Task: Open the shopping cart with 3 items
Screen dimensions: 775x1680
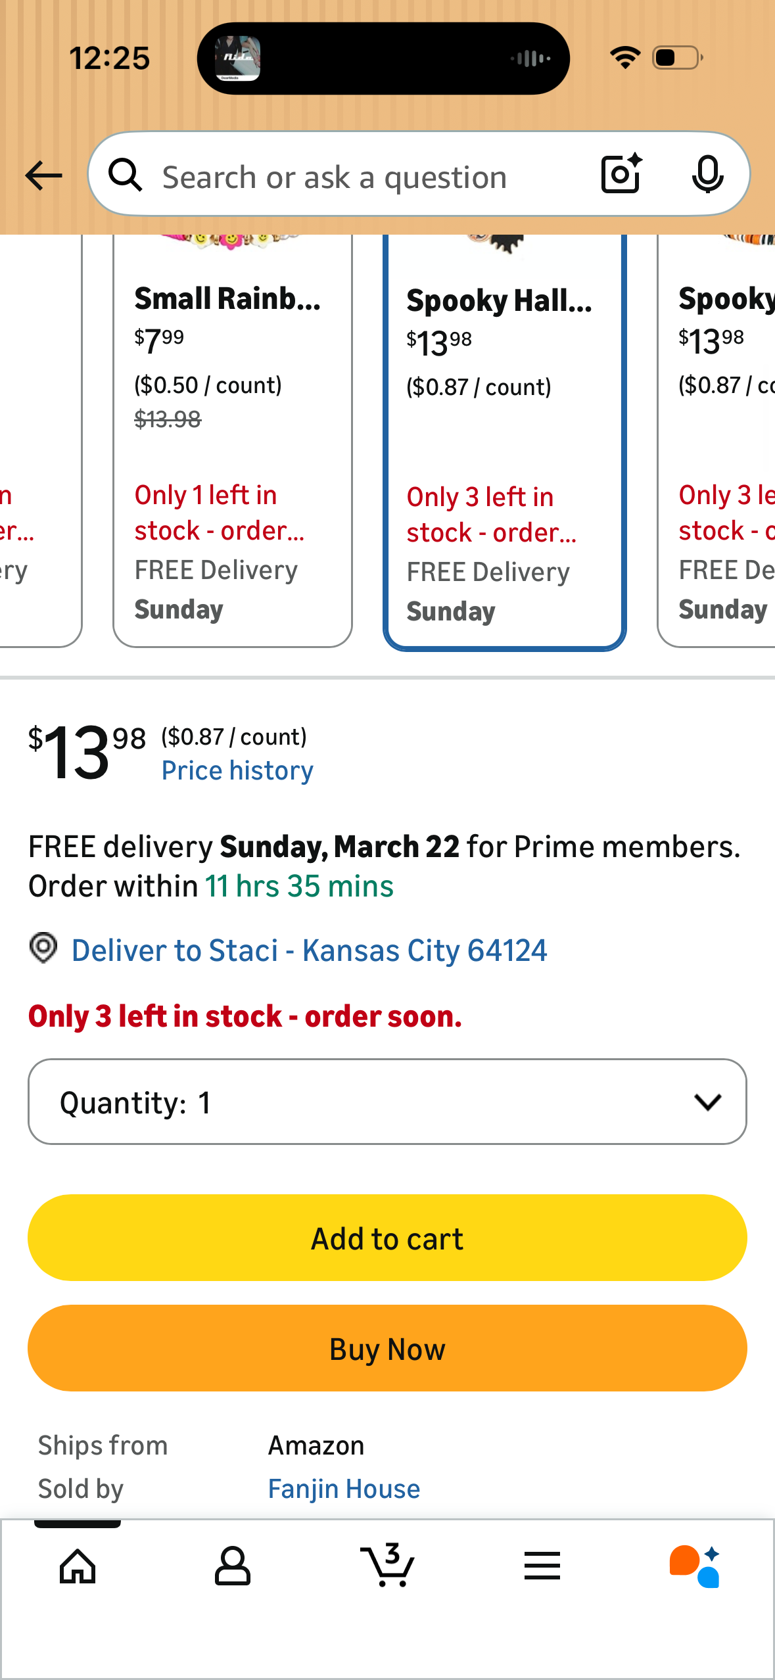Action: click(x=388, y=1564)
